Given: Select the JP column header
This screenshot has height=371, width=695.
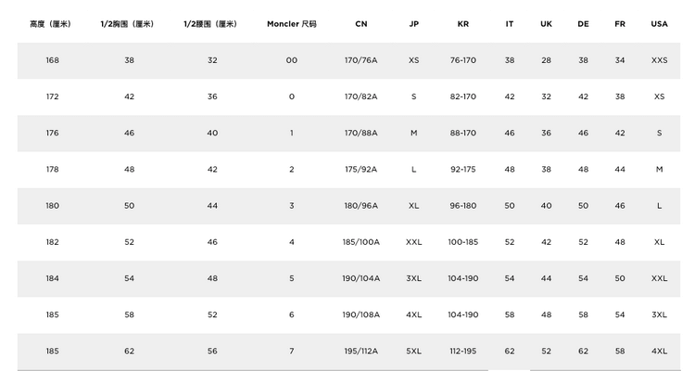Looking at the screenshot, I should (414, 24).
